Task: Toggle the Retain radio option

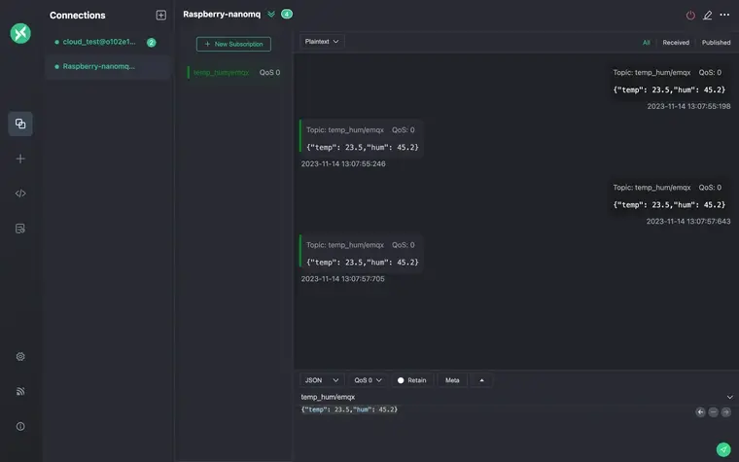Action: pos(401,380)
